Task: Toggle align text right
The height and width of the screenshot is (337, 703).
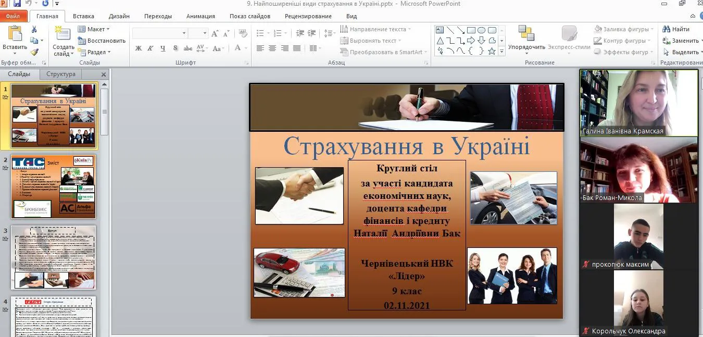Action: click(285, 48)
